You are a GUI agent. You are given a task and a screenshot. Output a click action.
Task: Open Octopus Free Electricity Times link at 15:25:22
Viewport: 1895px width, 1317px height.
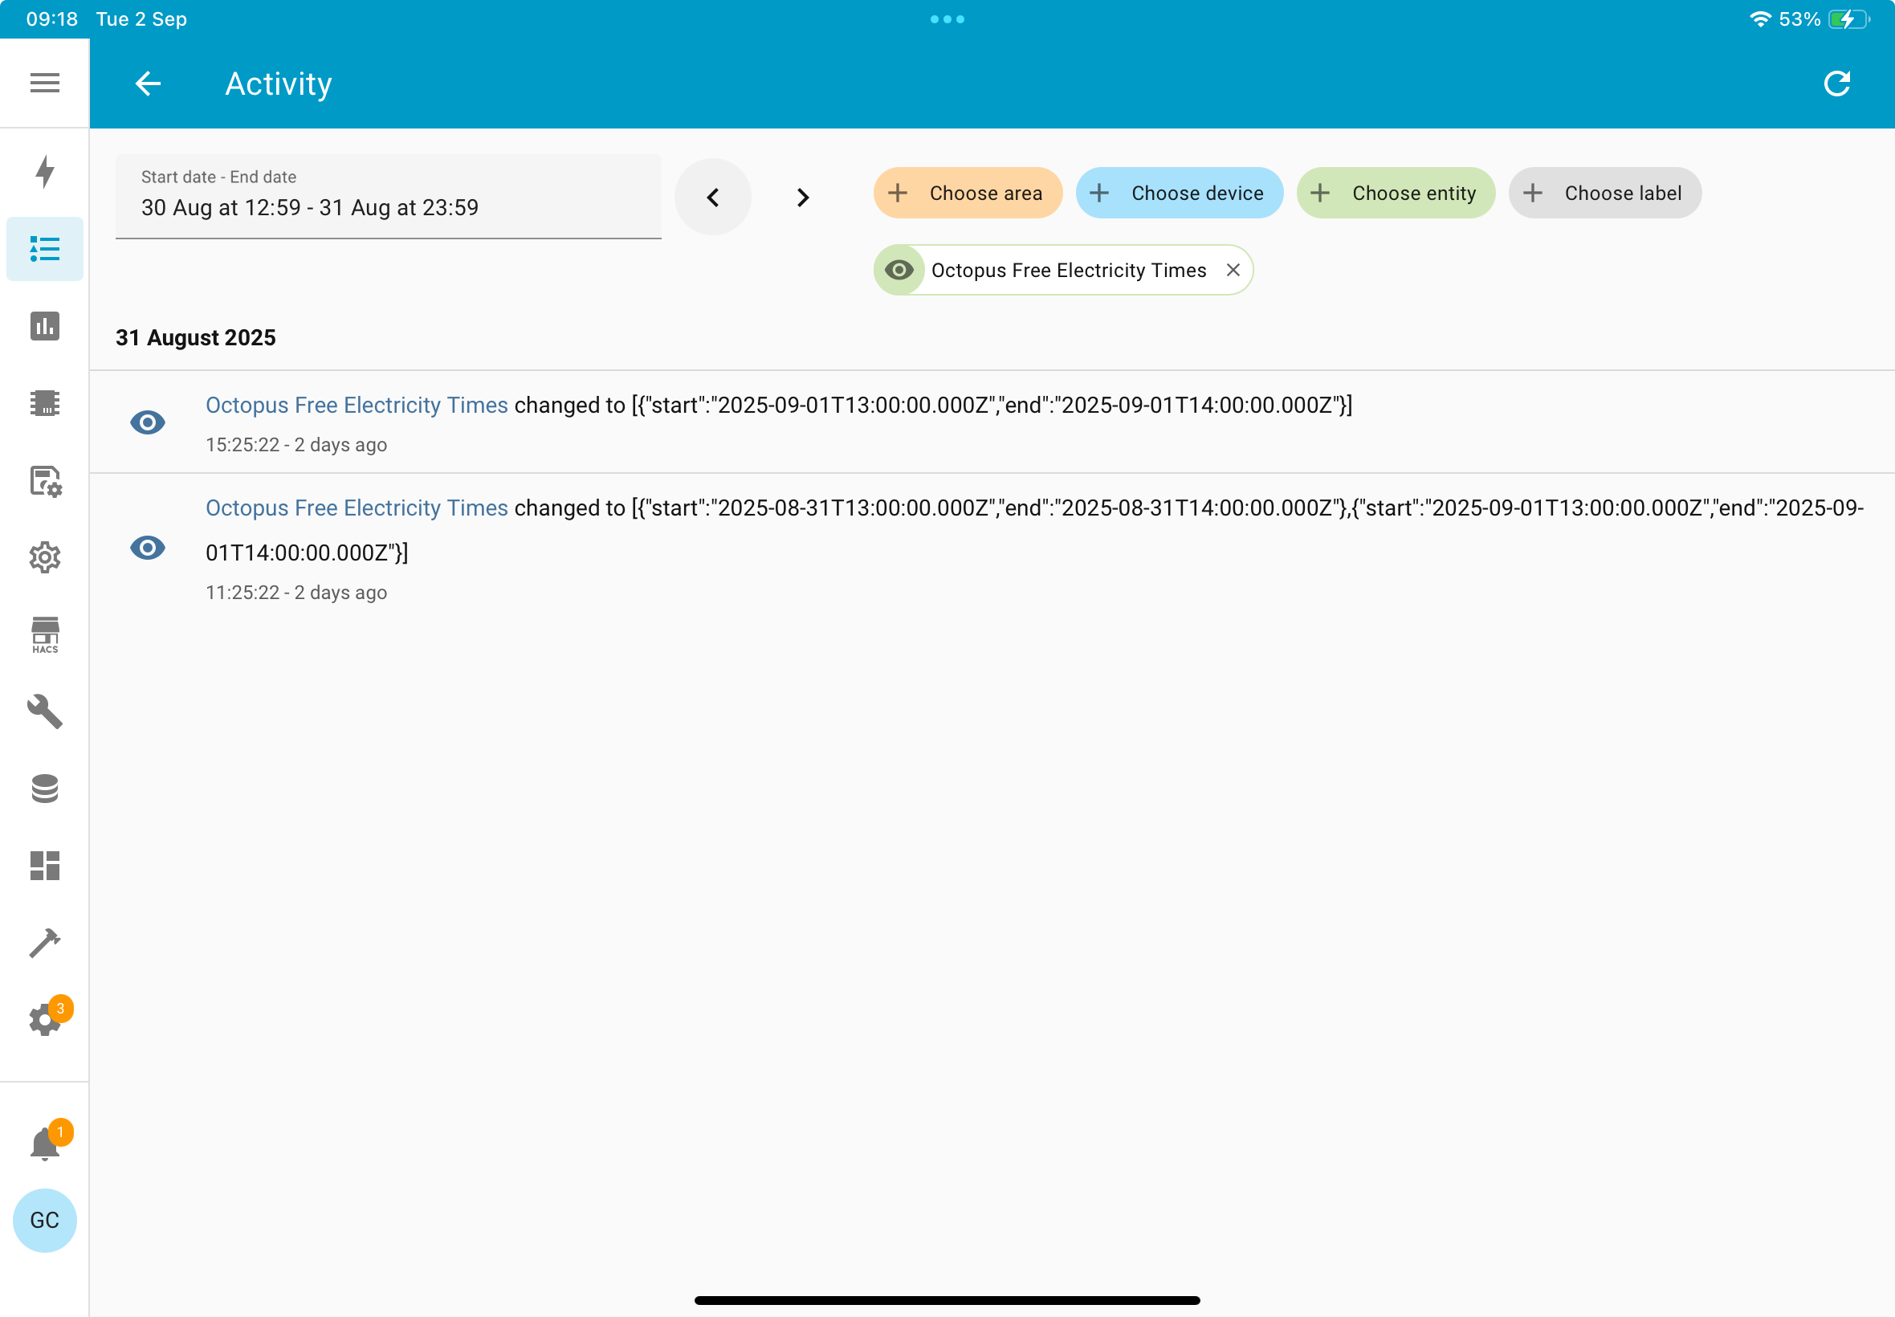[x=357, y=406]
